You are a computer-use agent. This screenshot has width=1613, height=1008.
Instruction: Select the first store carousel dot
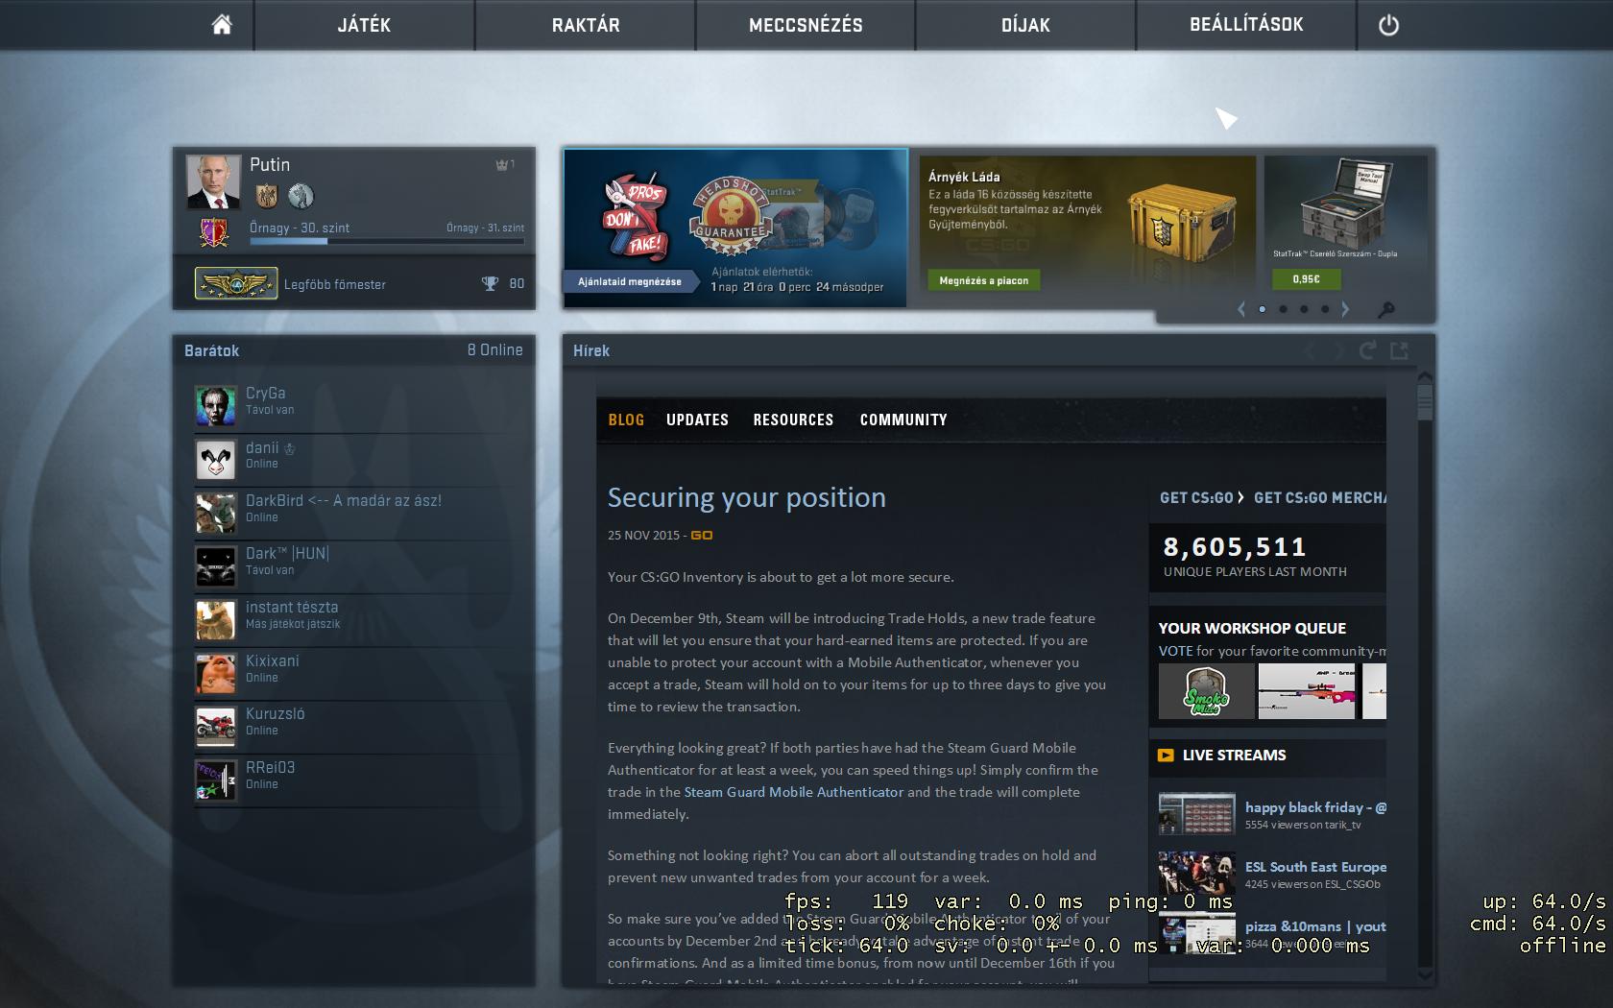pyautogui.click(x=1262, y=309)
